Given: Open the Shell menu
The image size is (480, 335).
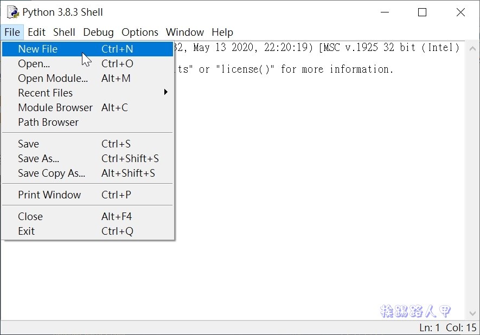Looking at the screenshot, I should (x=64, y=32).
